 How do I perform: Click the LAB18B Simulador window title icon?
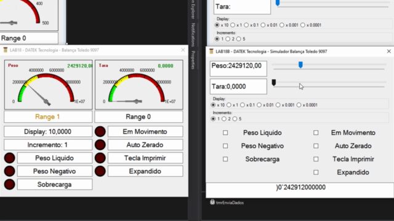click(x=211, y=52)
